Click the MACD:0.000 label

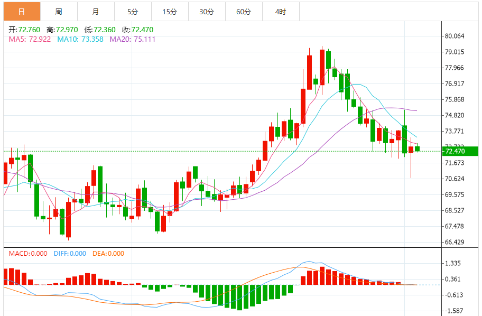[x=28, y=254]
